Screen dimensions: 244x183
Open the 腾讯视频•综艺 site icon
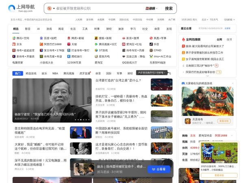click(x=96, y=44)
